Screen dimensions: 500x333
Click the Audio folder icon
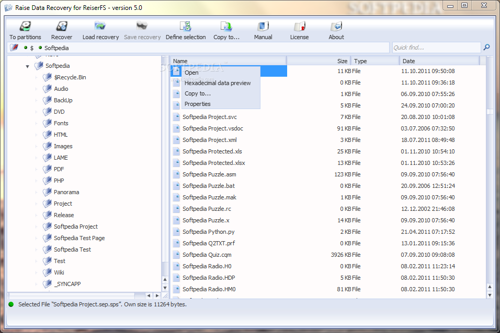(47, 89)
